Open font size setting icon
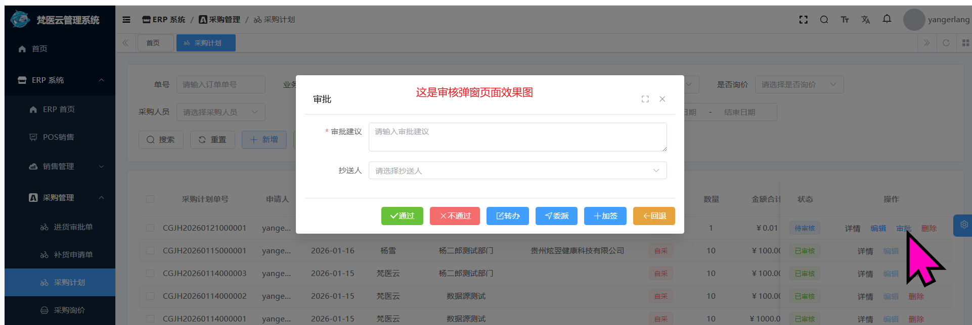Viewport: 972px width, 325px height. tap(845, 20)
